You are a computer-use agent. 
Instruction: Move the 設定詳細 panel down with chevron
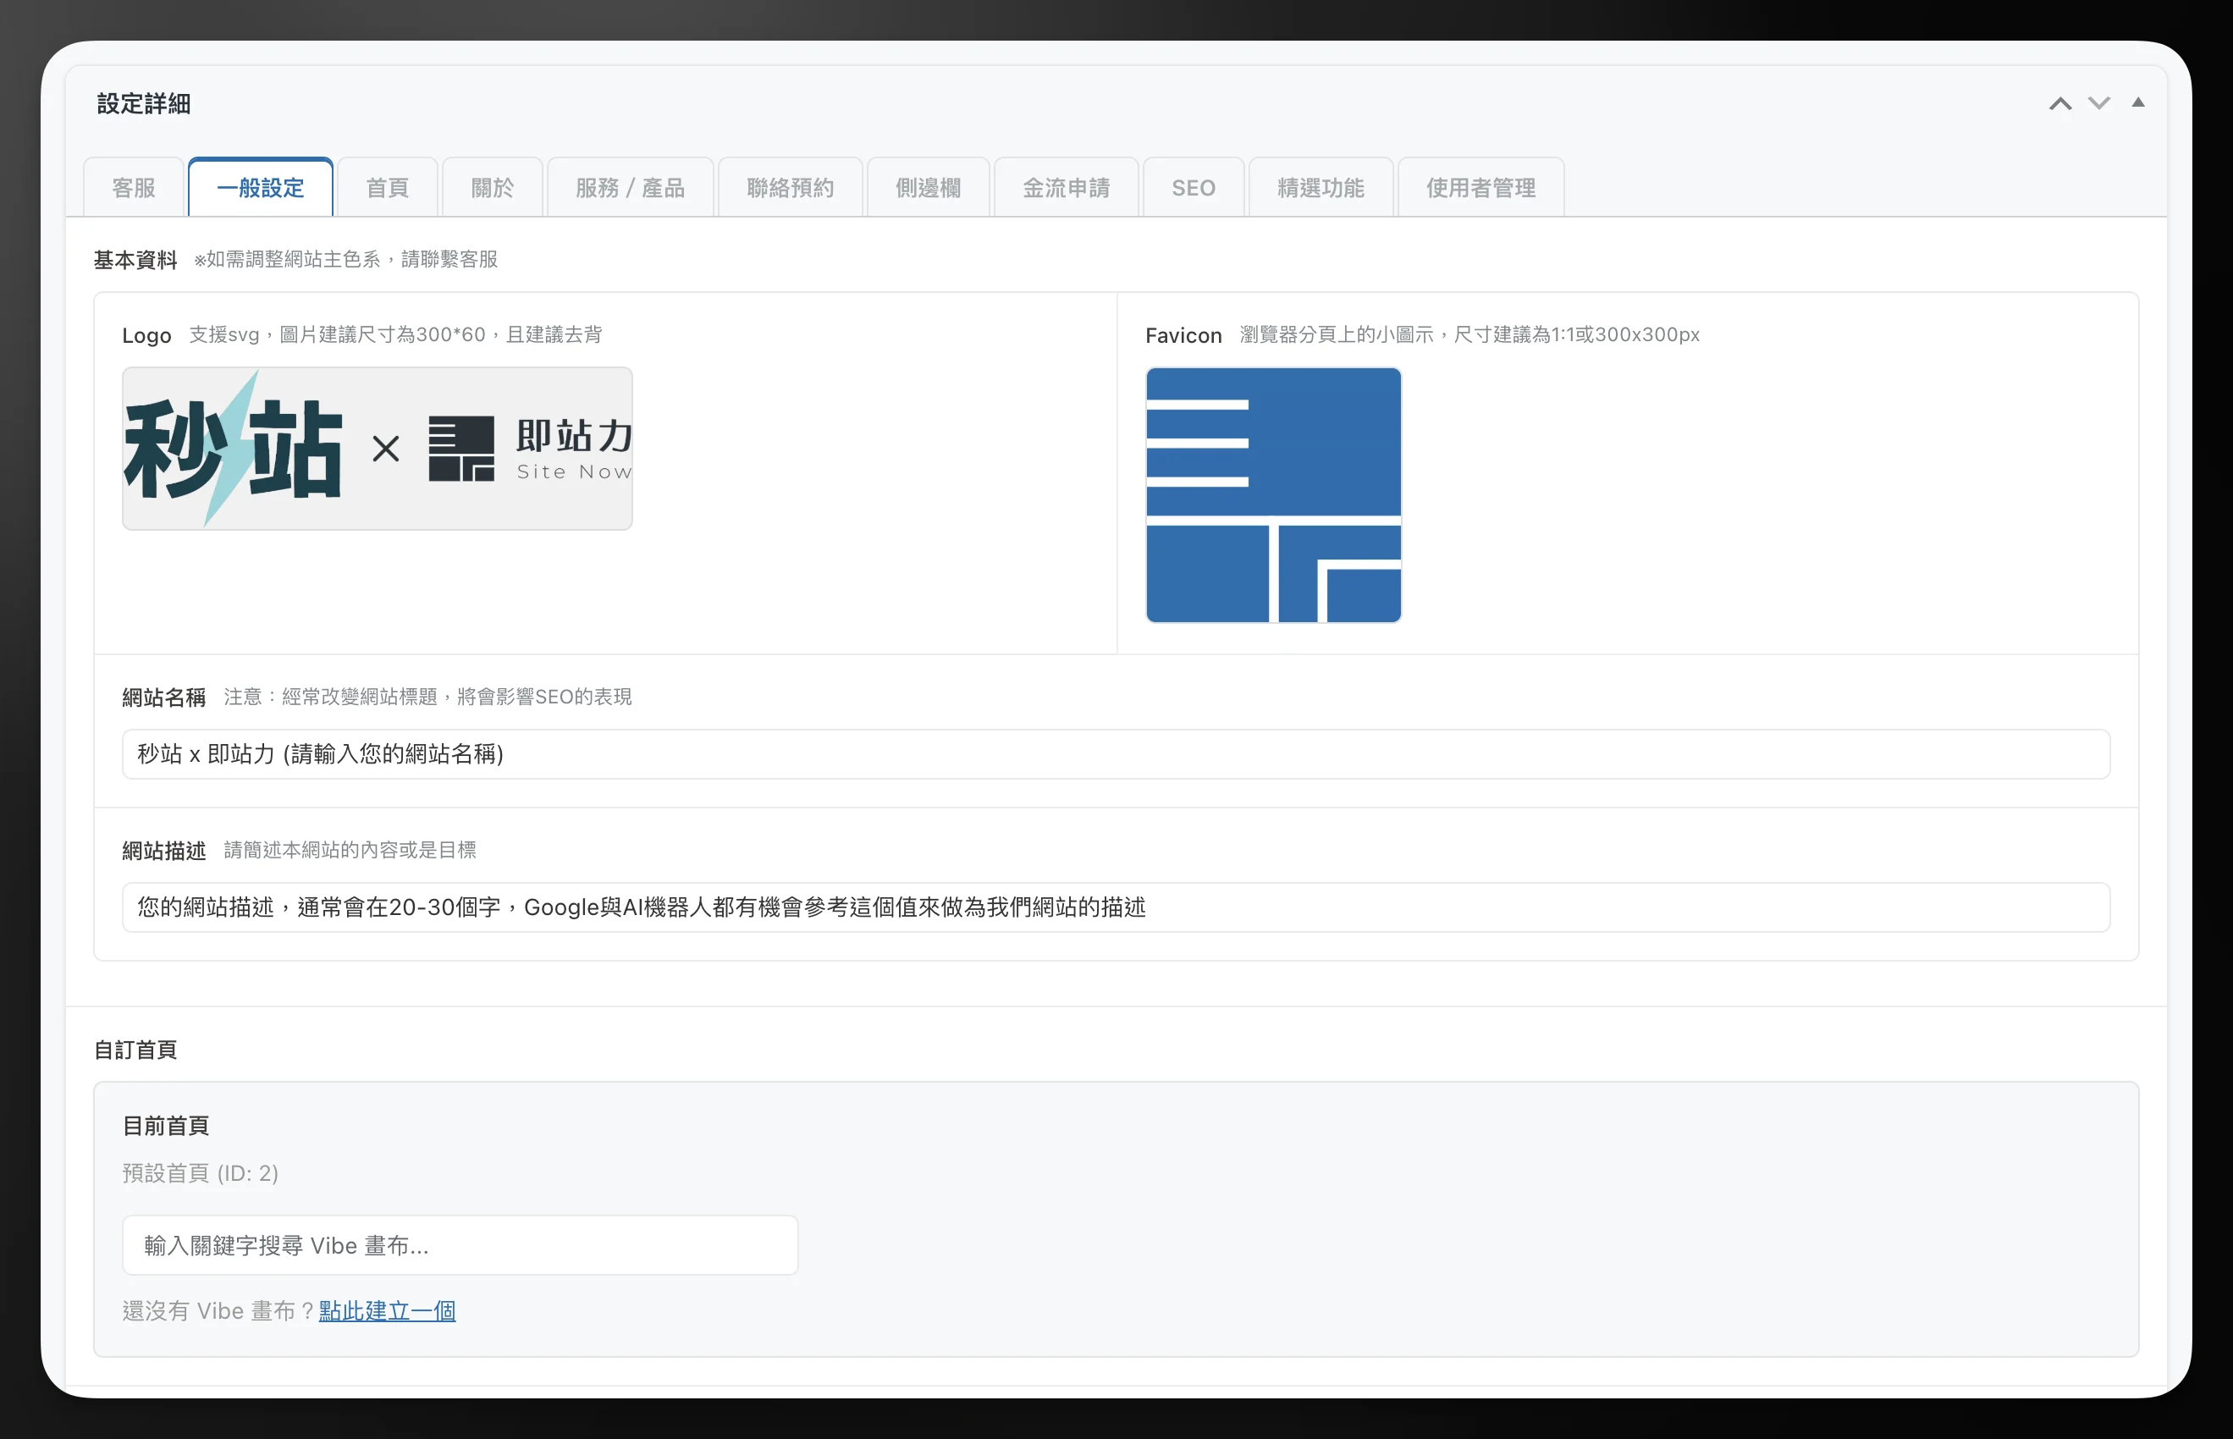2099,104
